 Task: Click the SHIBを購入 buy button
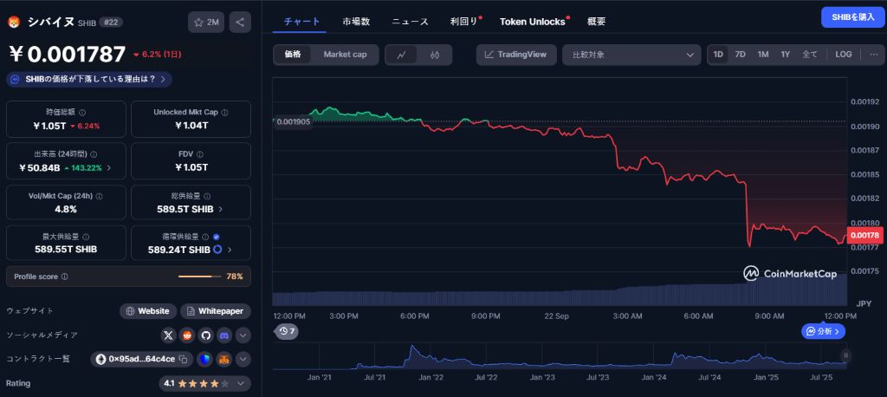(x=852, y=17)
